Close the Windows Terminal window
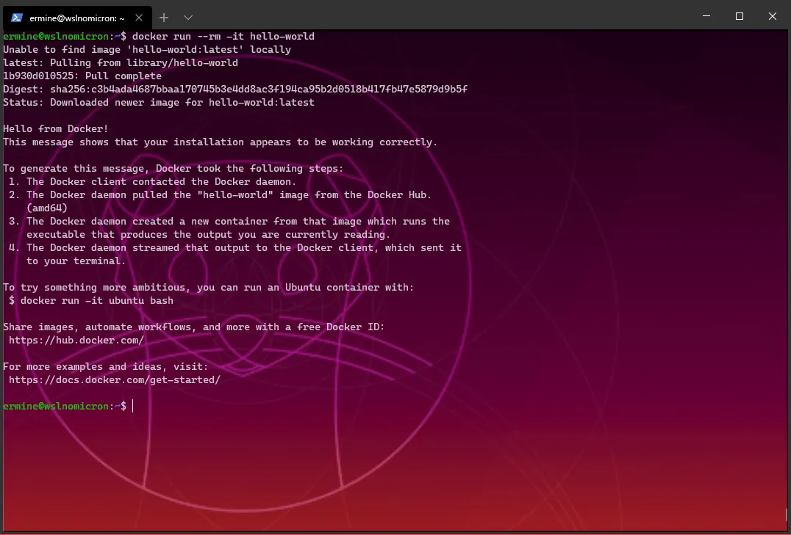Viewport: 791px width, 535px height. [773, 16]
